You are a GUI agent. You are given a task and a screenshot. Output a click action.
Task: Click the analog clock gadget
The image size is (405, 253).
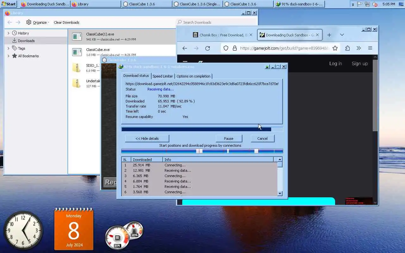23,230
